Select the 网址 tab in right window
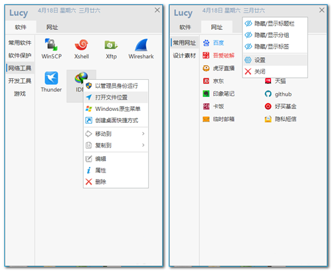This screenshot has width=332, height=271. click(216, 27)
